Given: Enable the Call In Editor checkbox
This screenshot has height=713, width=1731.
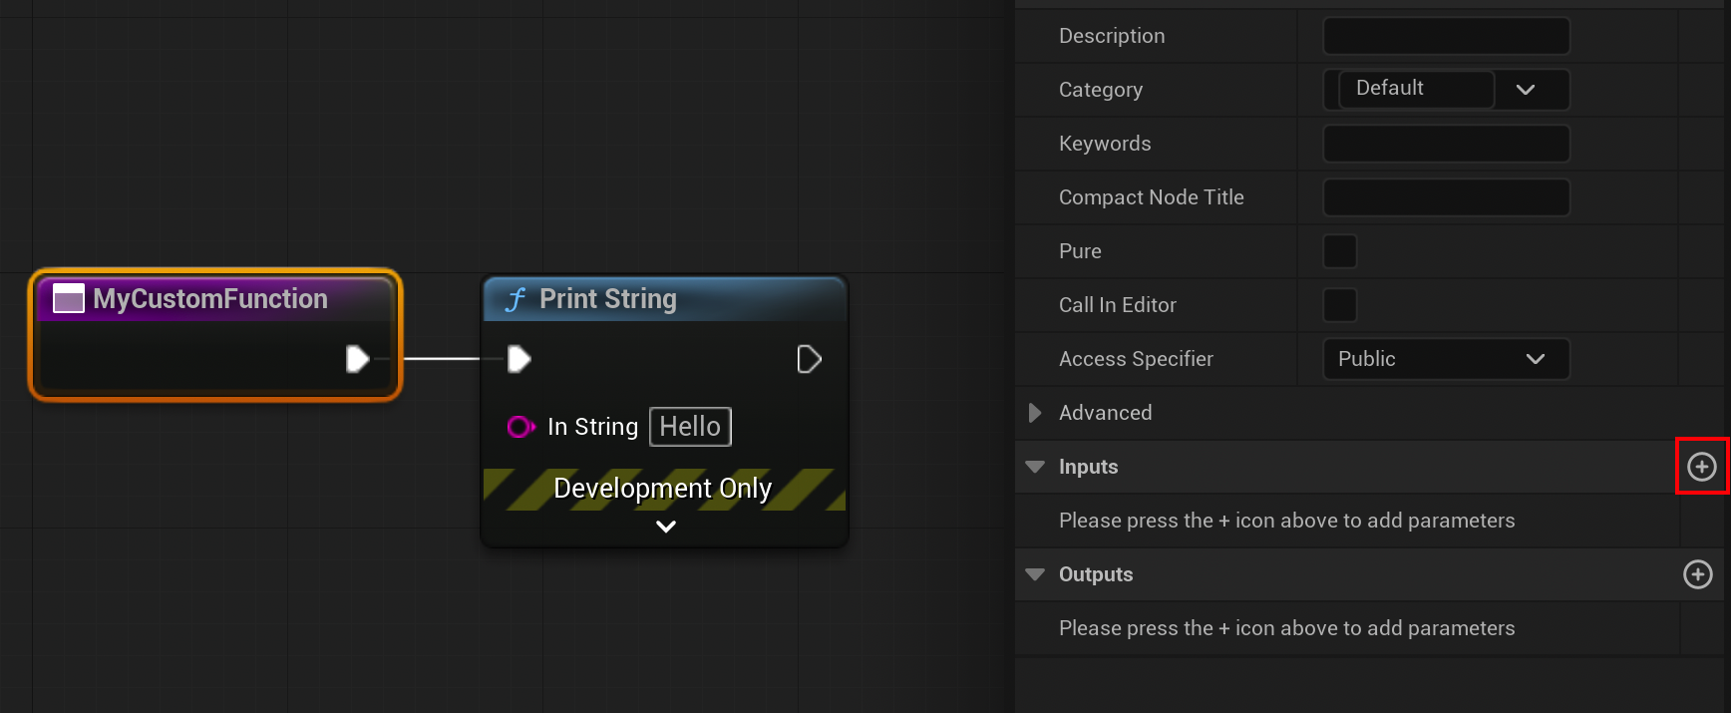Looking at the screenshot, I should point(1339,305).
